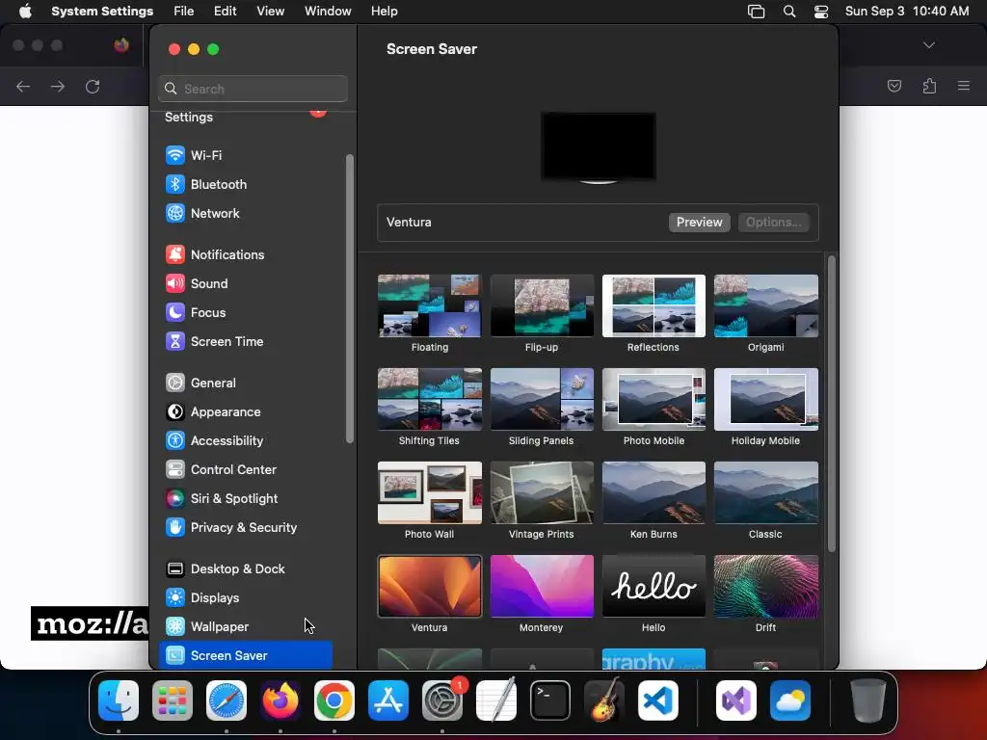Click the Options... button
Image resolution: width=987 pixels, height=740 pixels.
tap(773, 223)
